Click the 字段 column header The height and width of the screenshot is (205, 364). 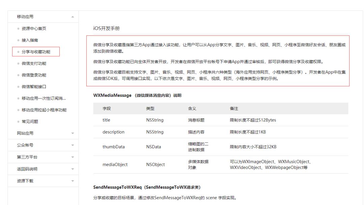(107, 109)
